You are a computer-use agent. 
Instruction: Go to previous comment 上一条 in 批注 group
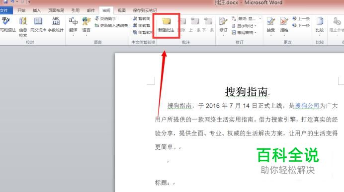194,24
